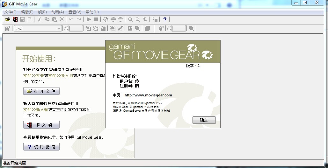This screenshot has height=168, width=328.
Task: Maximize the GIF Movie Gear window
Action: (x=305, y=3)
